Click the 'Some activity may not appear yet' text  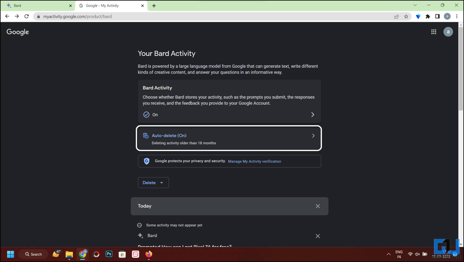pos(174,225)
